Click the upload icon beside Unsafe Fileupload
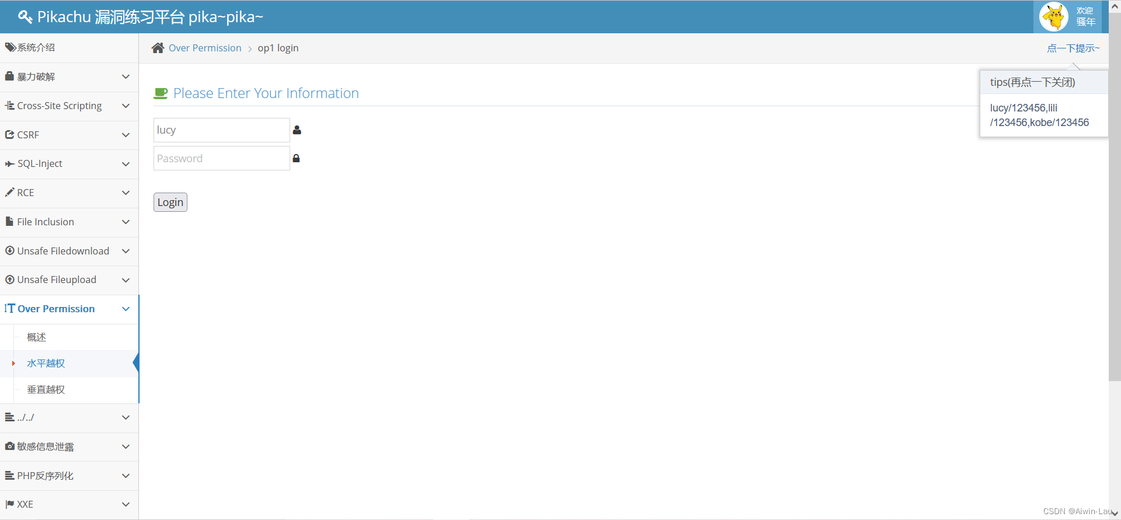The image size is (1121, 520). (9, 280)
